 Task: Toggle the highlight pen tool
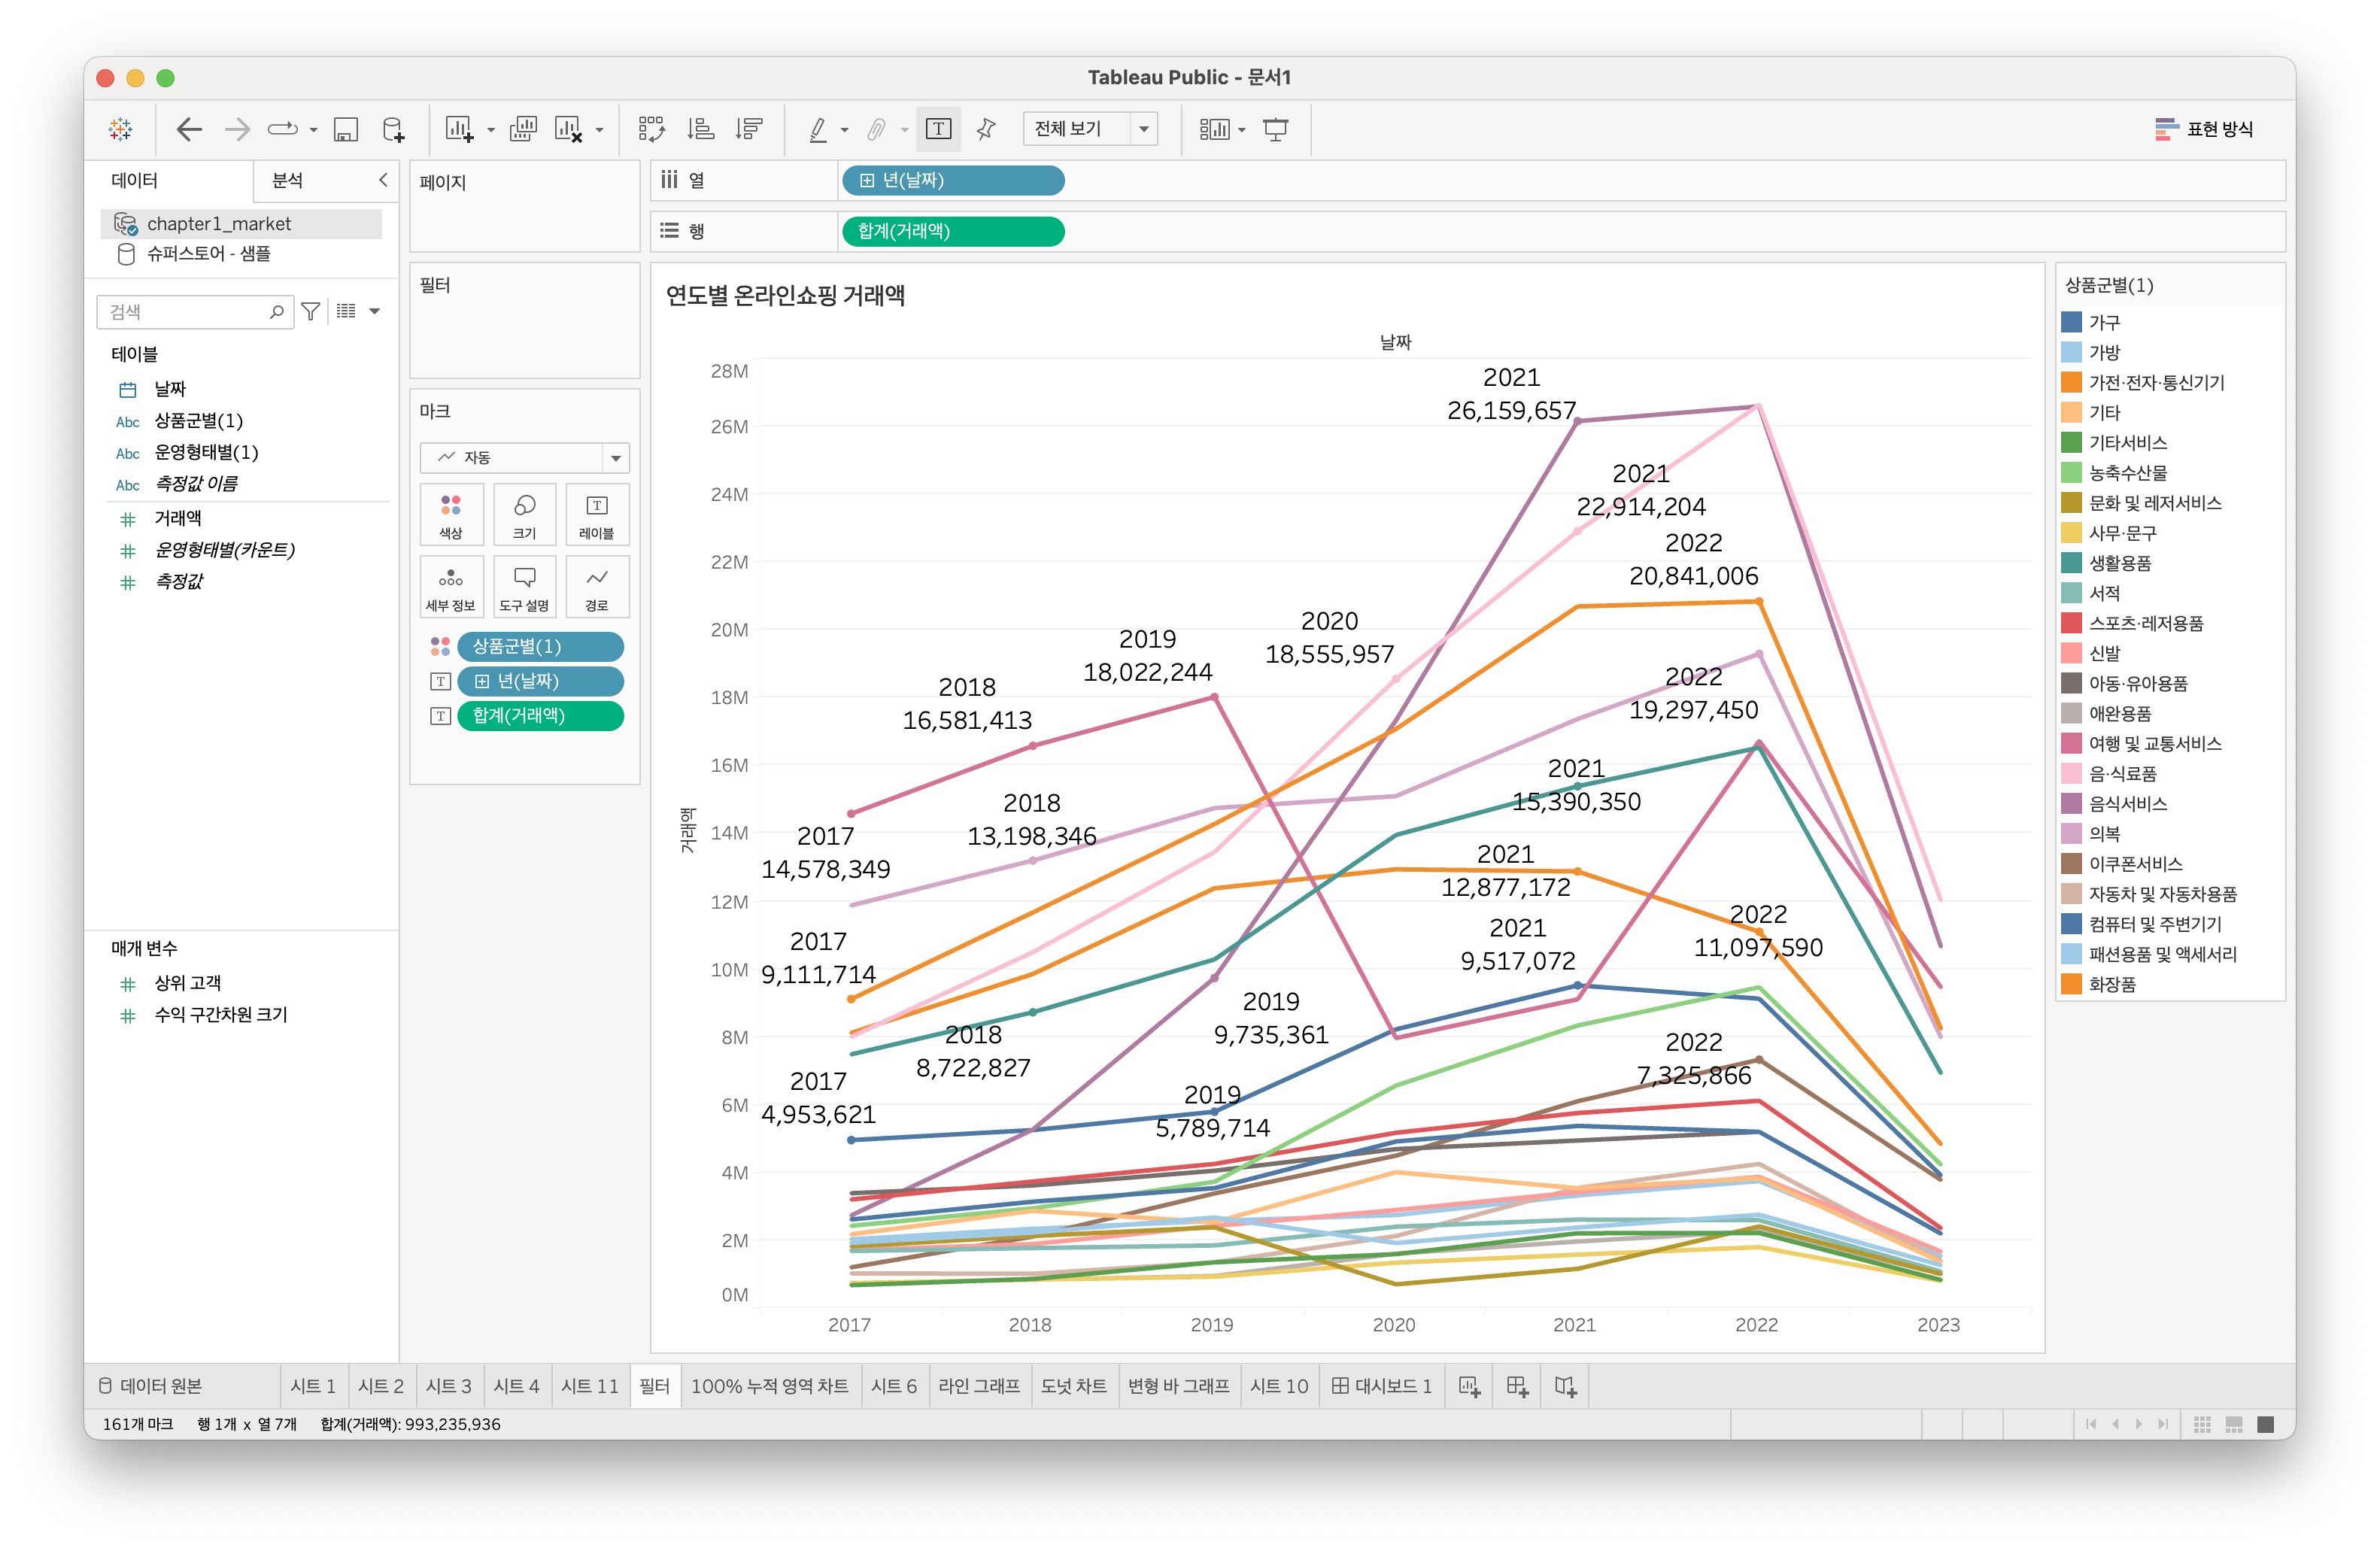pyautogui.click(x=818, y=129)
